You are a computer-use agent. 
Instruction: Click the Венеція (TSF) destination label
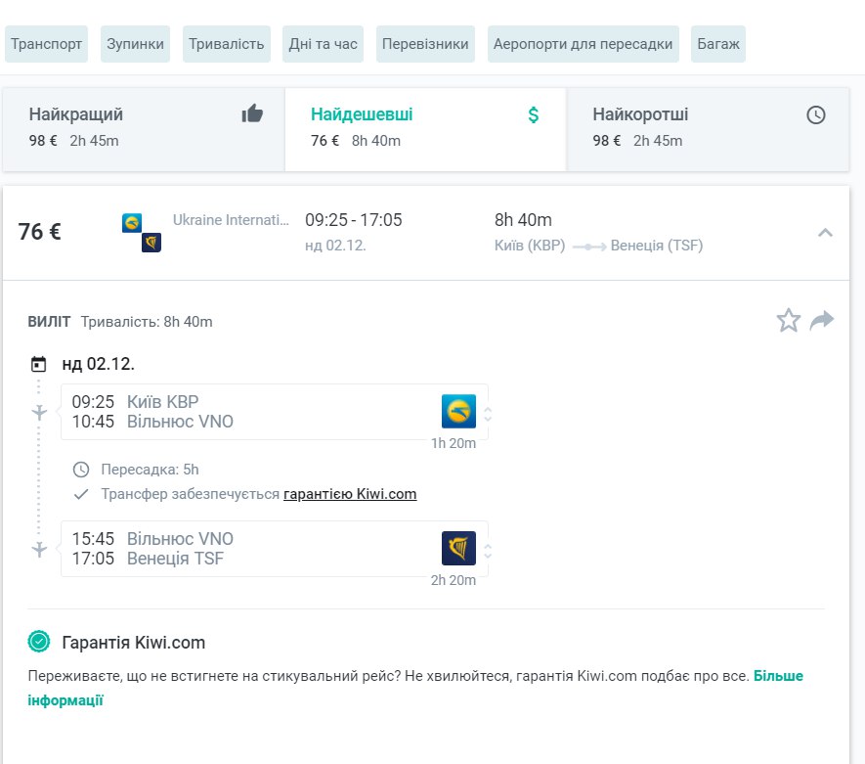657,246
